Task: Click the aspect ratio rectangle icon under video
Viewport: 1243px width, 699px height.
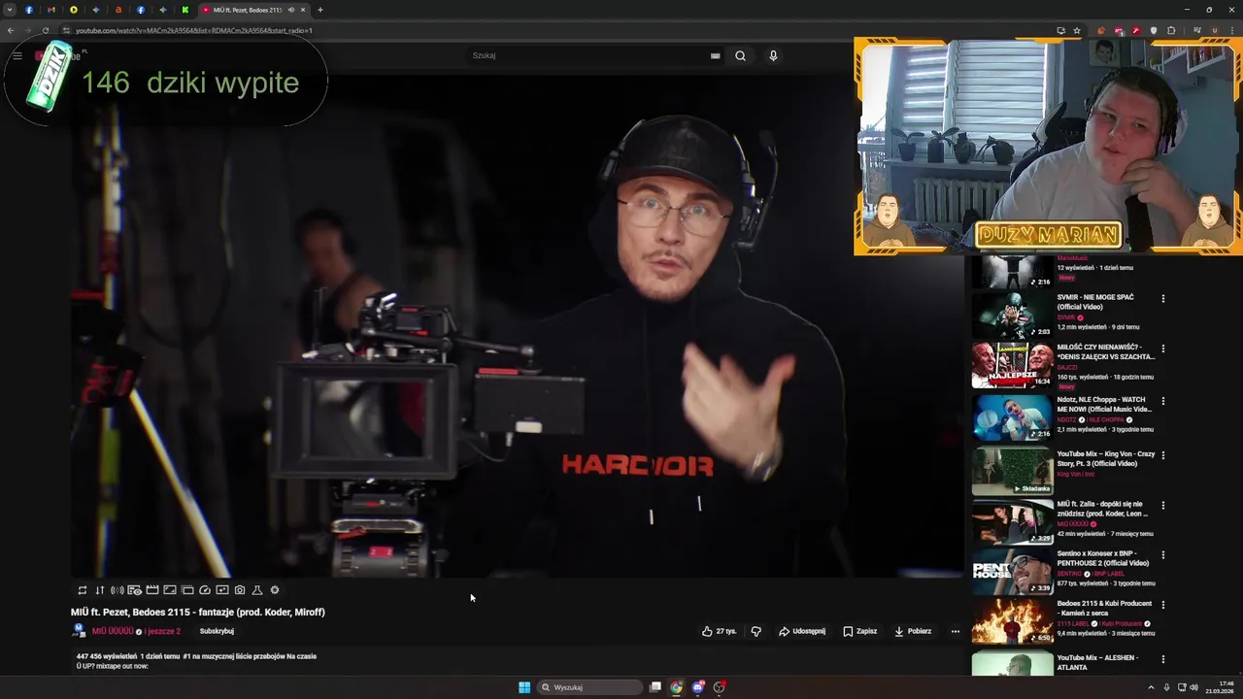Action: click(169, 590)
